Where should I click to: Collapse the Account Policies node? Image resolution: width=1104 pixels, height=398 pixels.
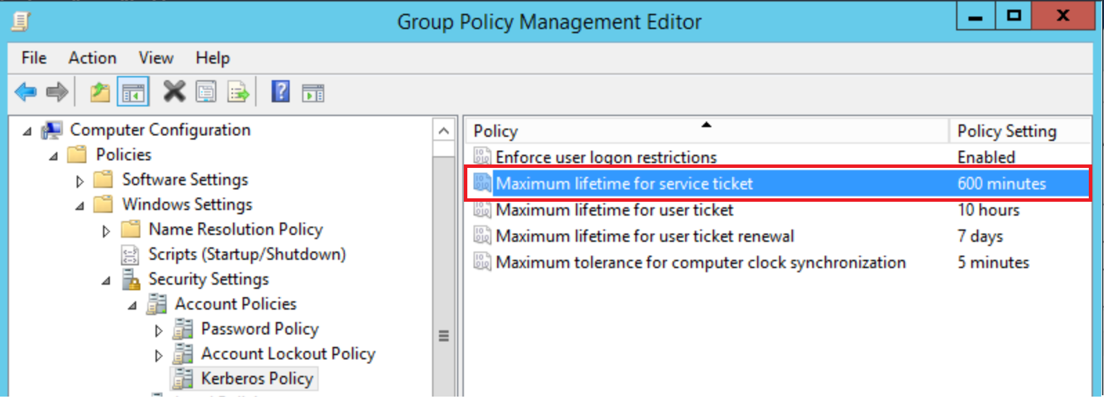132,305
